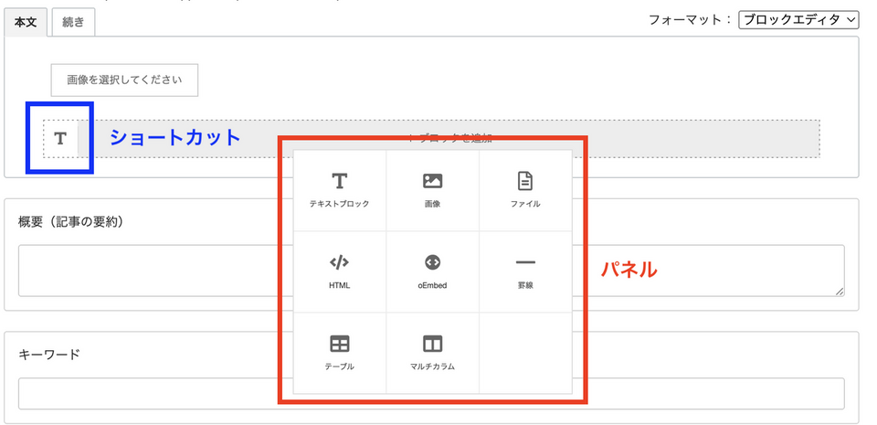Open the 続き tab

click(73, 23)
